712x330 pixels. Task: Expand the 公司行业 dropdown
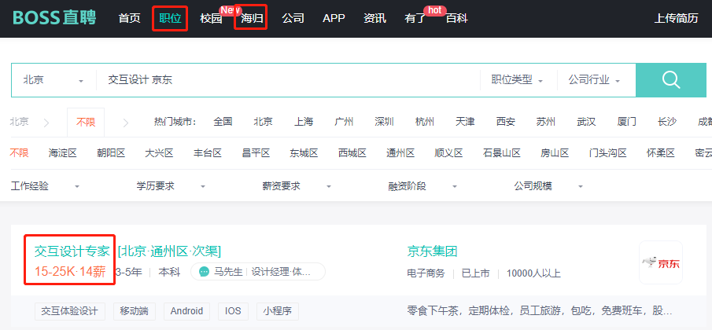594,80
